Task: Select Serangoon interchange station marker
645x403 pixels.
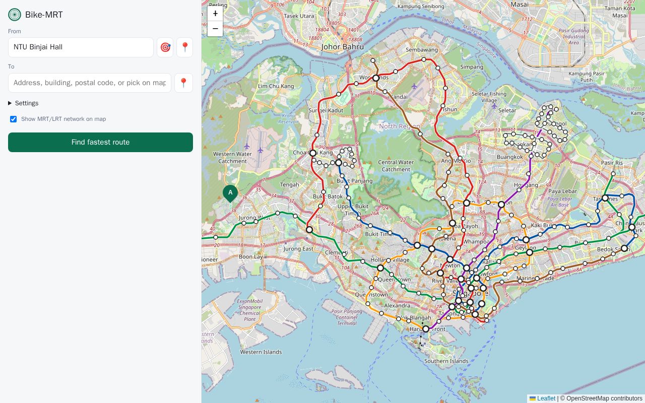Action: click(x=501, y=205)
